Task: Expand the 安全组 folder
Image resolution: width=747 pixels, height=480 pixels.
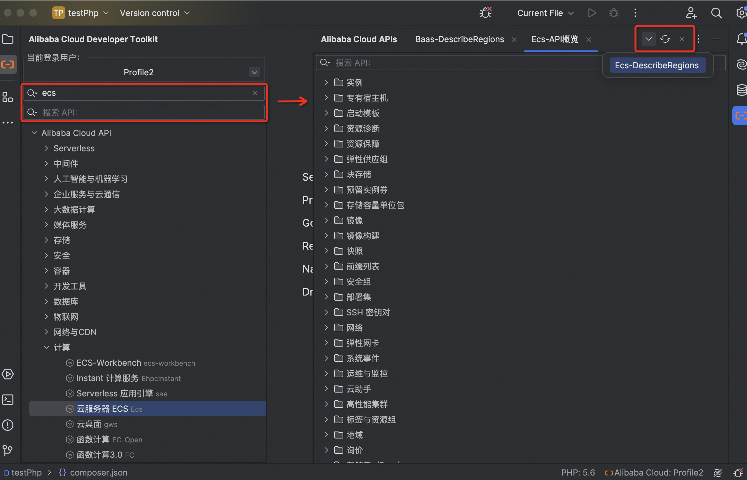Action: click(x=326, y=281)
